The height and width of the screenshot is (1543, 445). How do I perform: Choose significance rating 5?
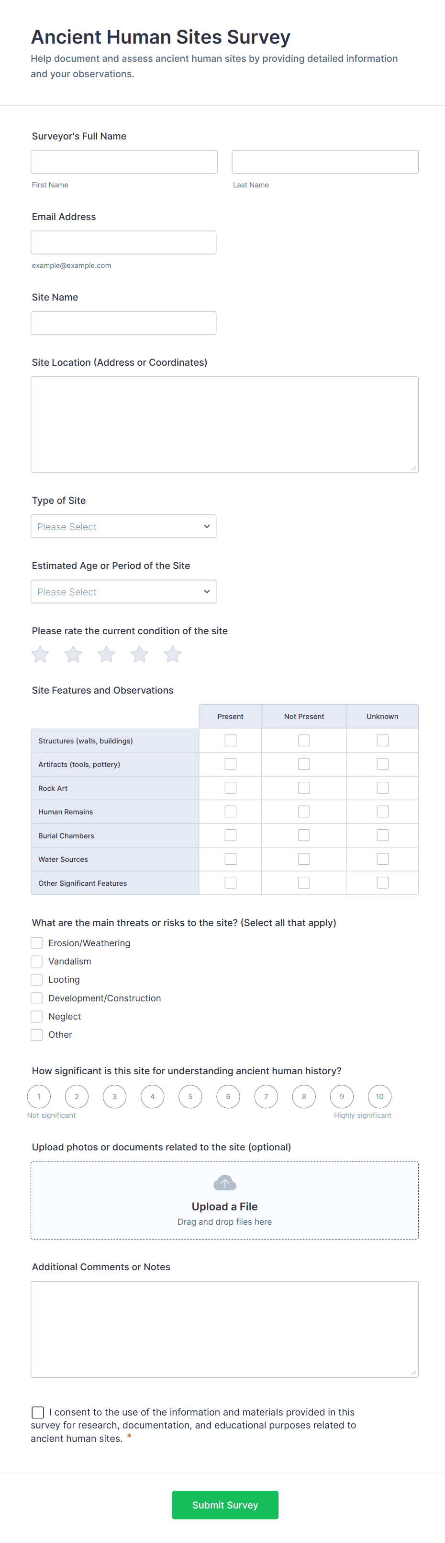tap(190, 1097)
